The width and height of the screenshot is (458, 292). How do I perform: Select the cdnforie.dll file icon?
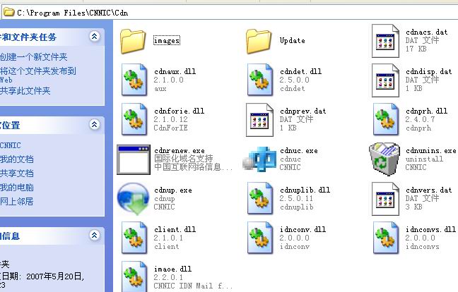[x=134, y=119]
